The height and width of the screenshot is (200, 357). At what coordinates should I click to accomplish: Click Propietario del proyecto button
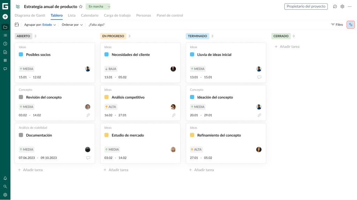point(306,6)
